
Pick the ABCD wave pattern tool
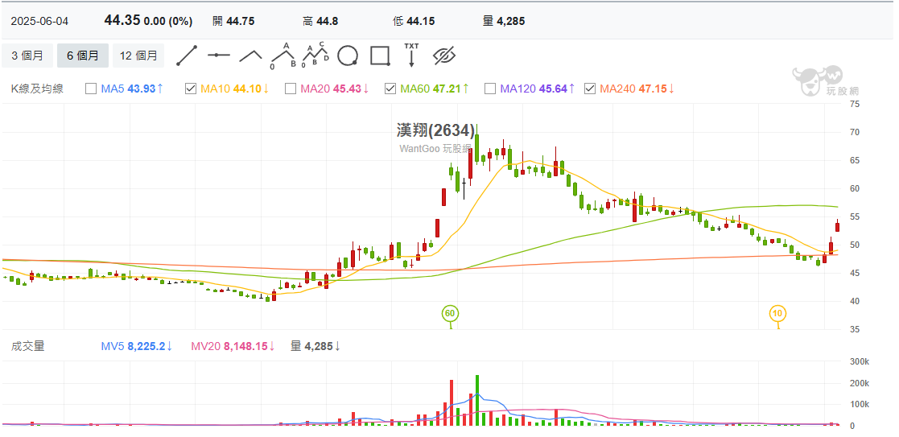(315, 56)
